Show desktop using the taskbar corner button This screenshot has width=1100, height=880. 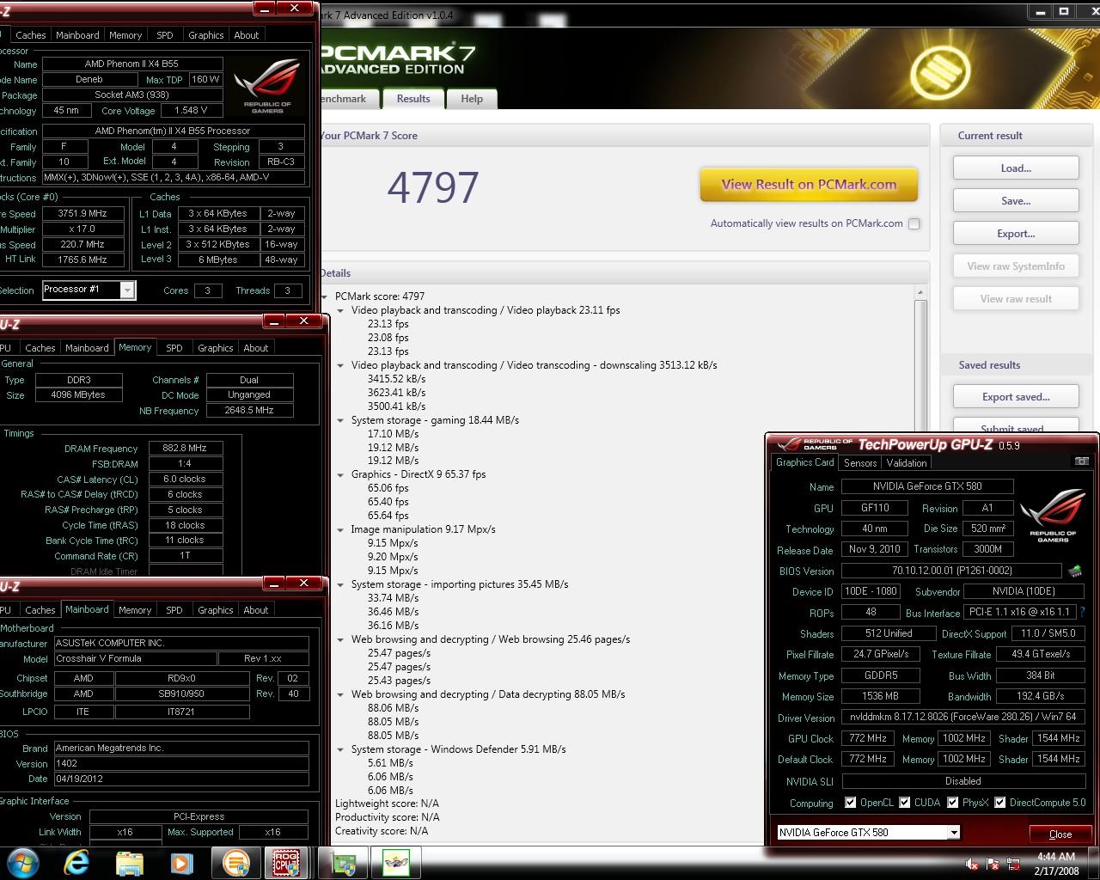click(1094, 864)
